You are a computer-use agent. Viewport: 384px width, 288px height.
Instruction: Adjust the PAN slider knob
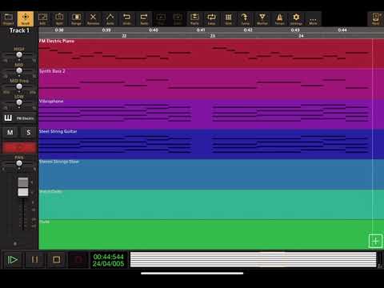point(19,163)
